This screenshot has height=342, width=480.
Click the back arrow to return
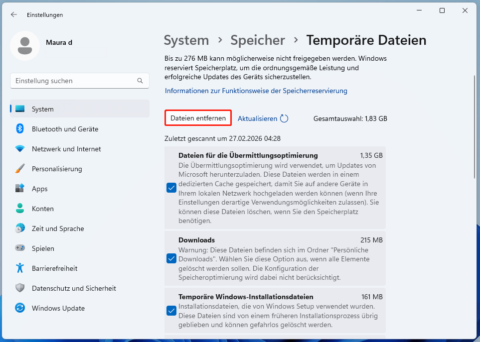point(13,14)
